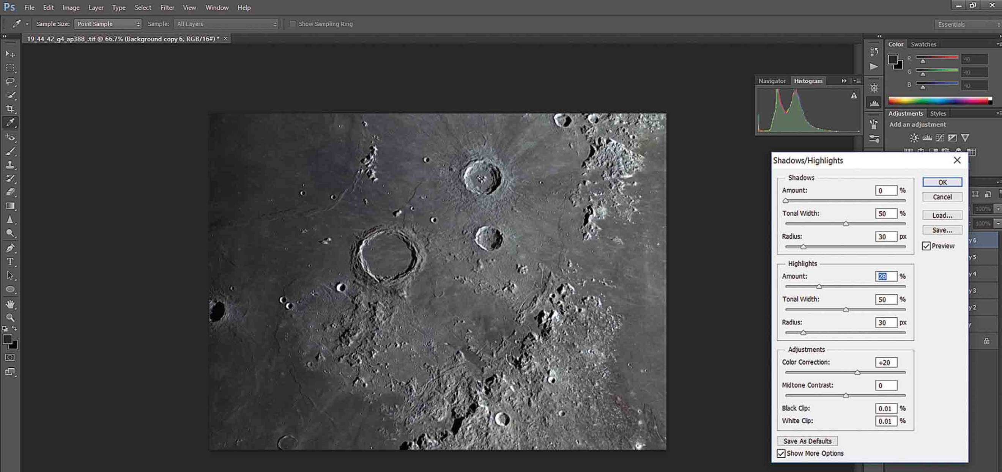Image resolution: width=1002 pixels, height=472 pixels.
Task: Select the Zoom tool in toolbar
Action: point(10,318)
